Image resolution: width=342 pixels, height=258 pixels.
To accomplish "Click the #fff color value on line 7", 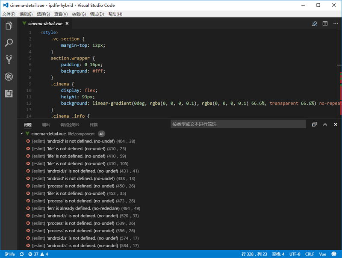I will [x=97, y=71].
